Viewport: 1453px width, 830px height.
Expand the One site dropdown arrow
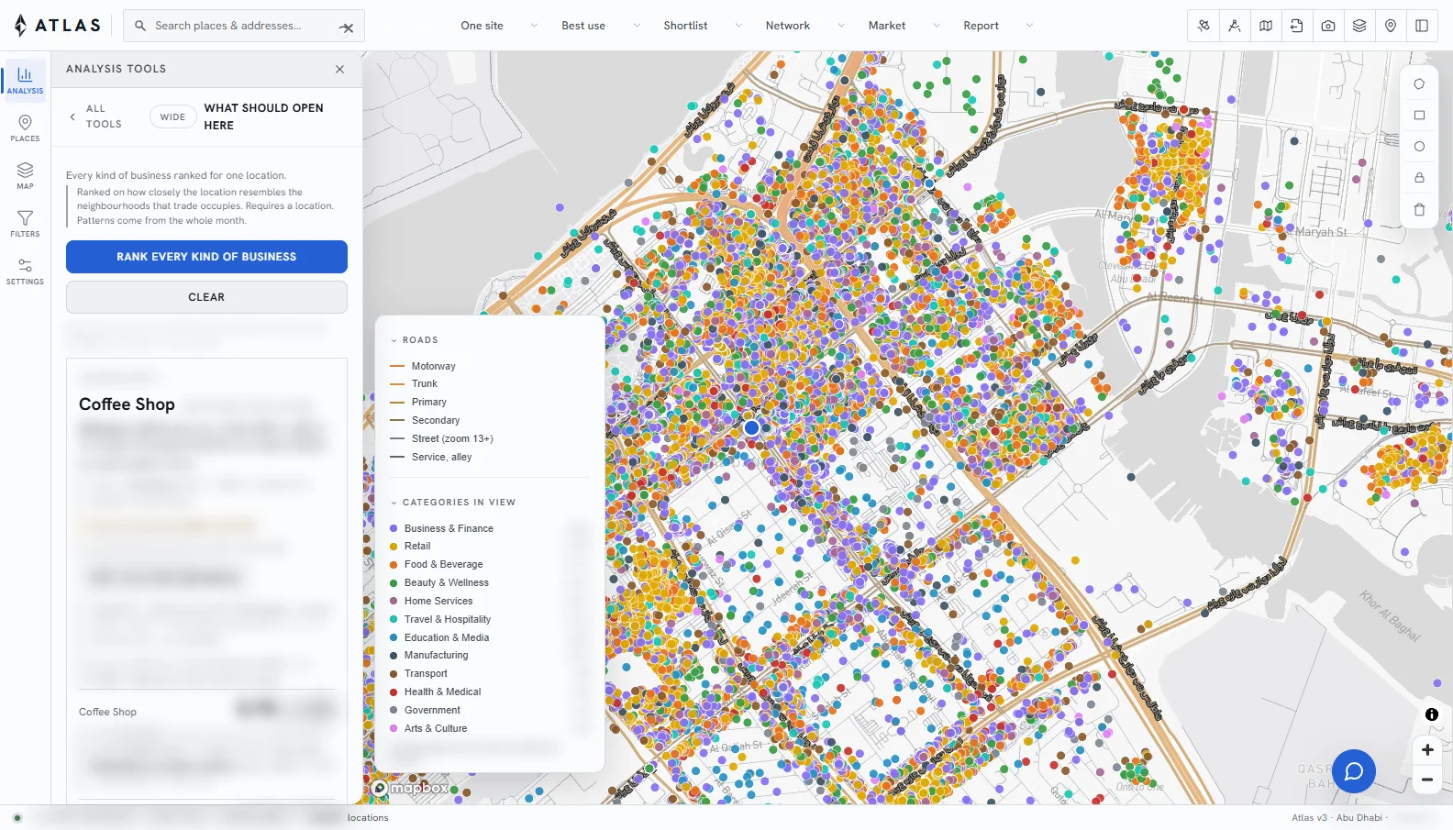coord(534,26)
